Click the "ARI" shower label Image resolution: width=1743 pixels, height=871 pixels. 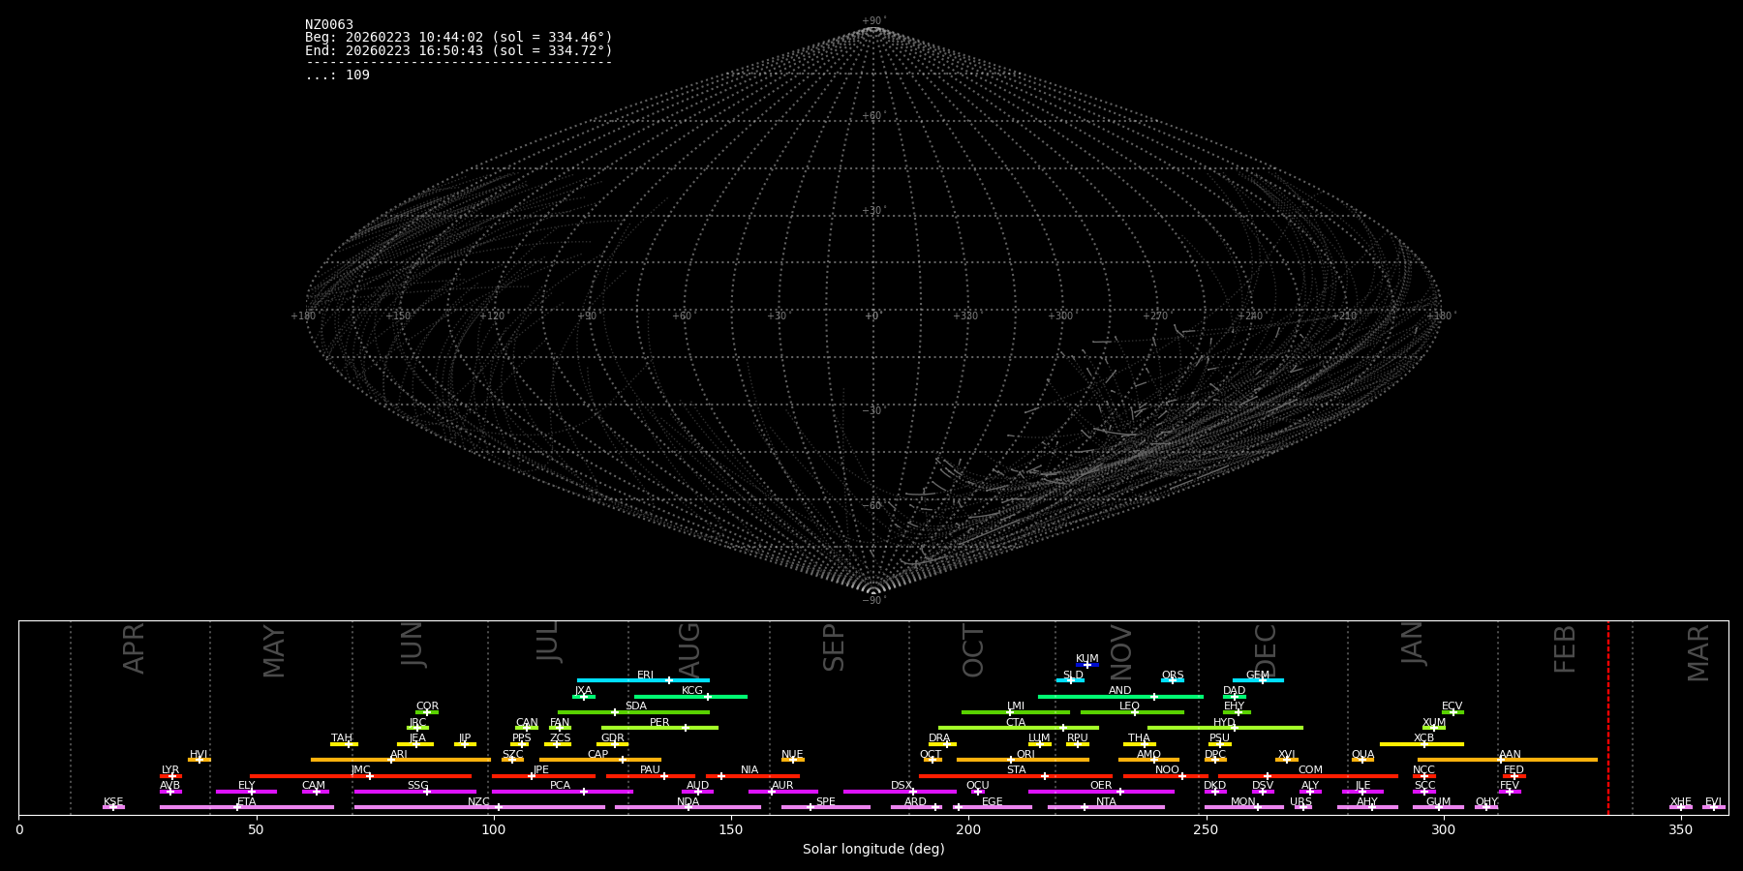[399, 755]
